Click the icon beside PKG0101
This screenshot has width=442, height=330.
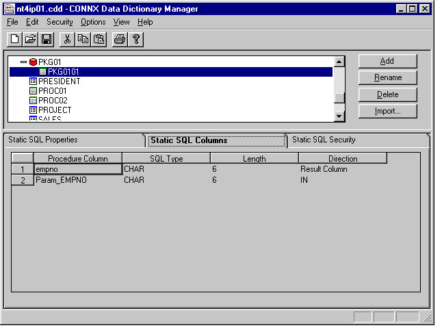[x=42, y=72]
